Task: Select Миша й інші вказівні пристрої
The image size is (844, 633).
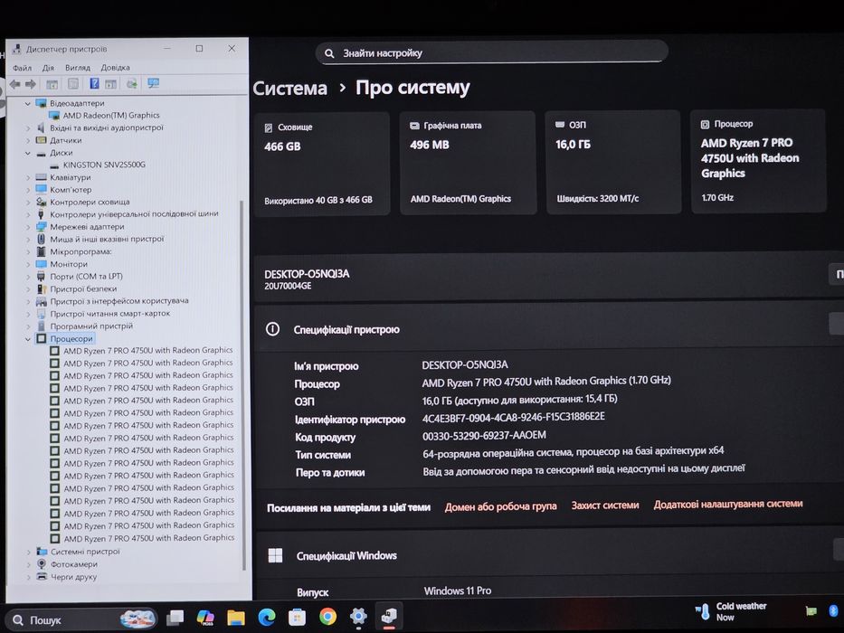Action: 107,239
